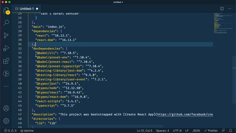Click the "react-dom" key
This screenshot has width=236, height=133.
(x=45, y=40)
